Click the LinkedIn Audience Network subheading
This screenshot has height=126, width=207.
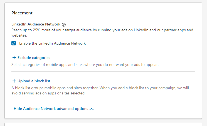36,24
